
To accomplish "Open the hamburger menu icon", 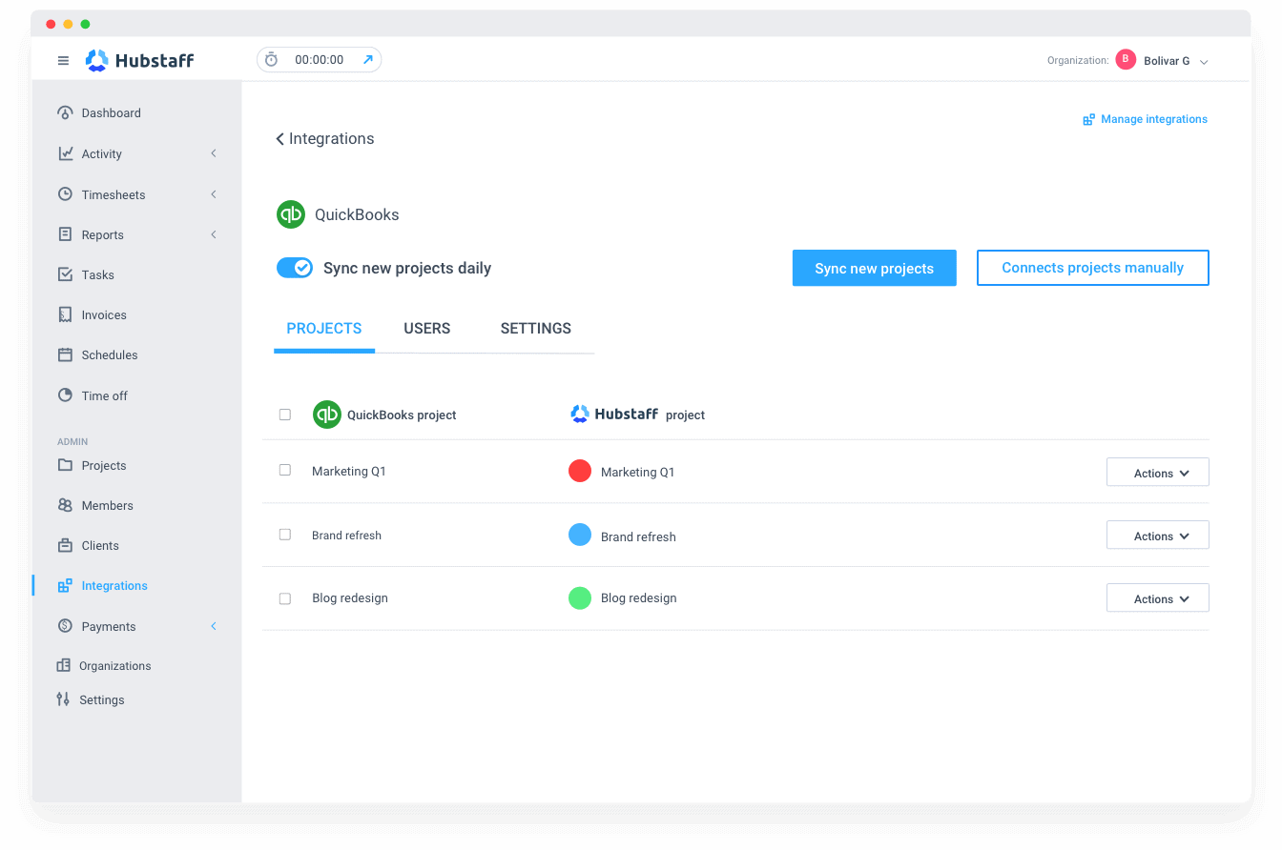I will [x=63, y=61].
